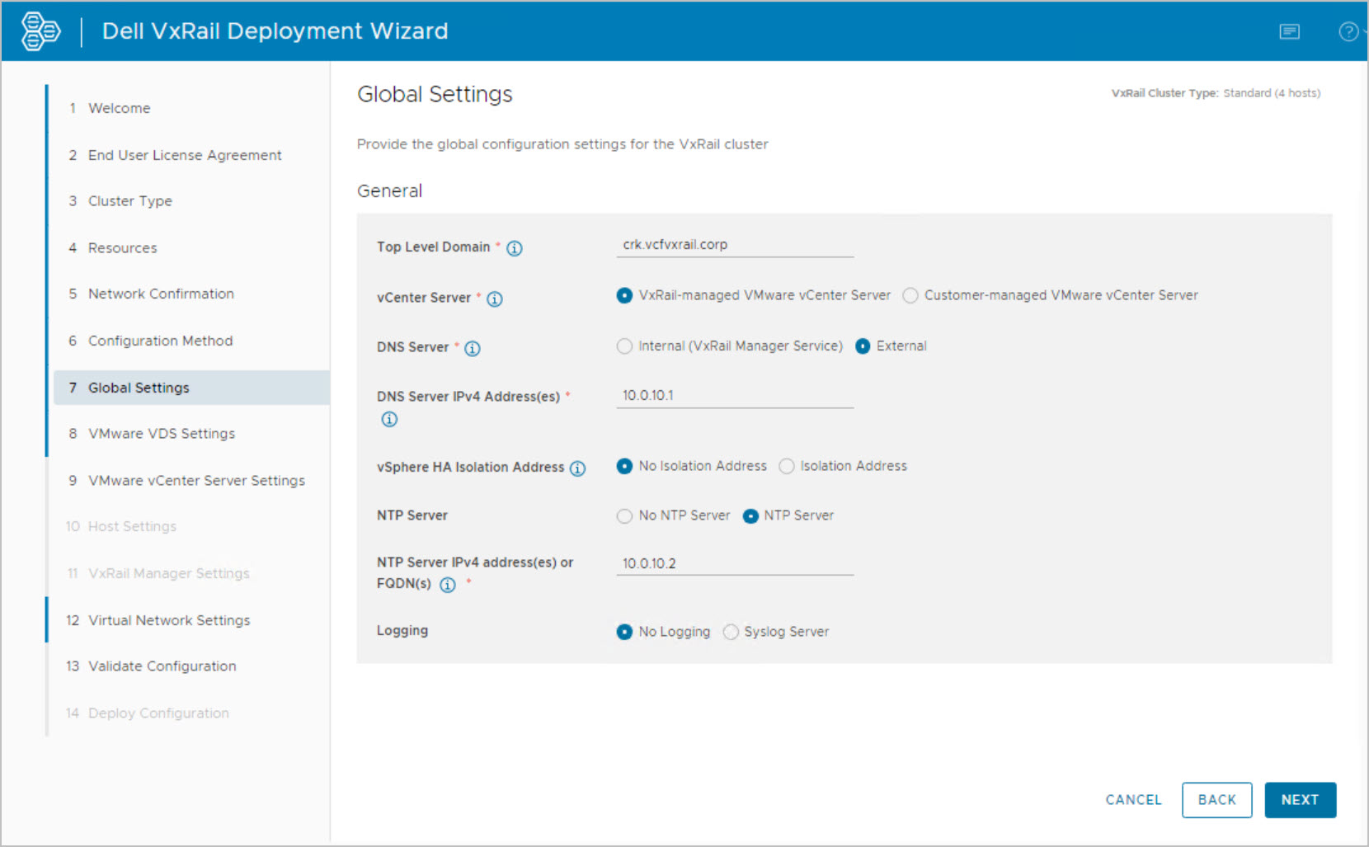Click the NEXT button
This screenshot has width=1369, height=847.
pyautogui.click(x=1300, y=800)
